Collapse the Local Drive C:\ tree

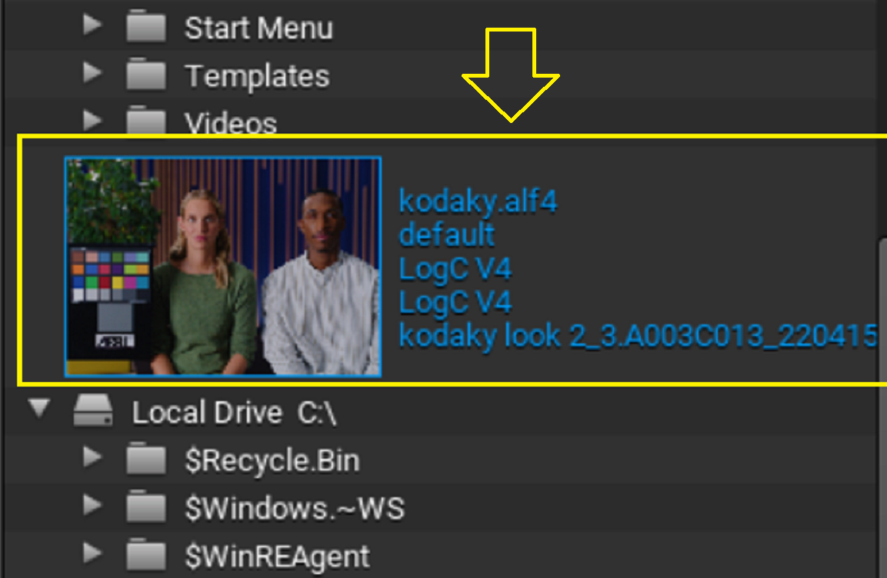[39, 408]
